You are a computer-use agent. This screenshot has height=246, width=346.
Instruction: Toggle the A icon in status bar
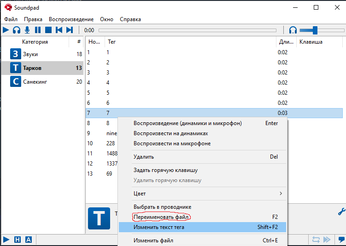pos(29,240)
